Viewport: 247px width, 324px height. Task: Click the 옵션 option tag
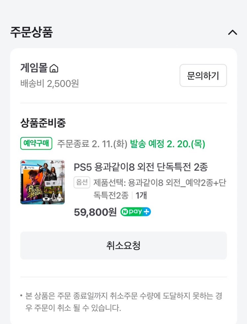point(82,182)
